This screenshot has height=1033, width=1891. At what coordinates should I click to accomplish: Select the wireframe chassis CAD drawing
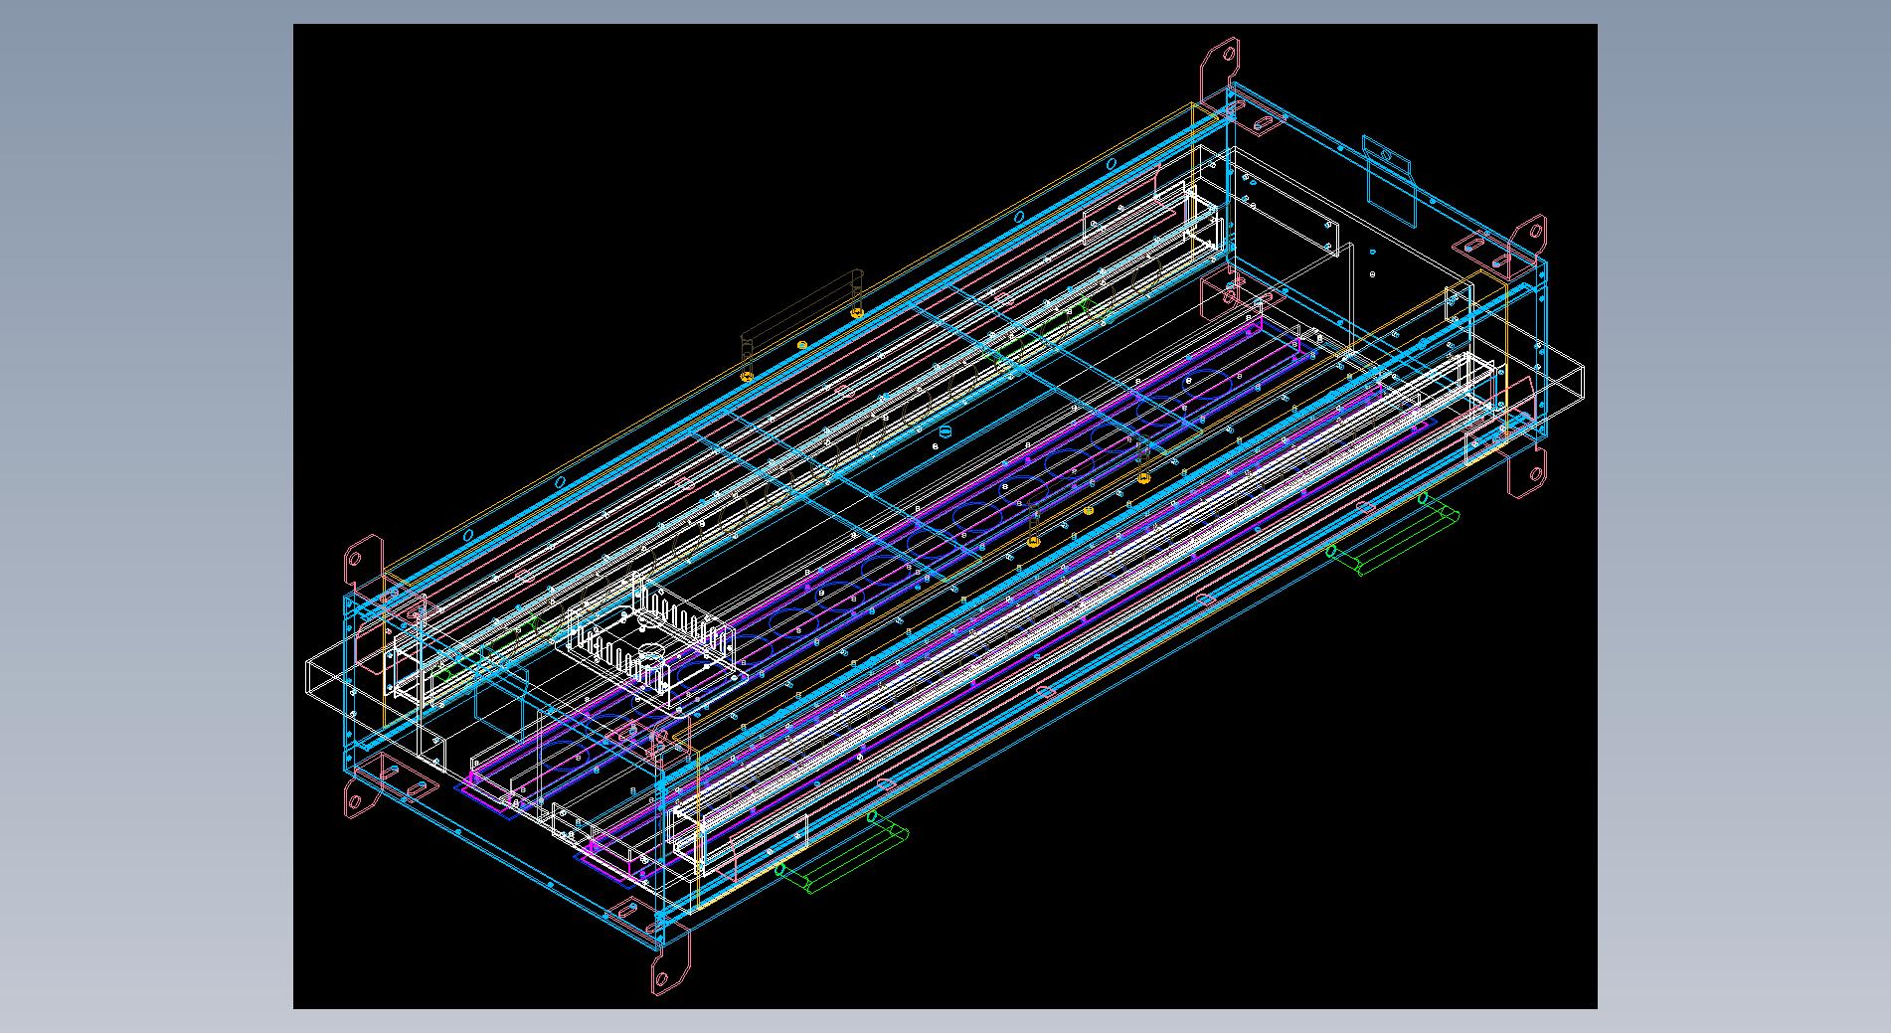945,516
